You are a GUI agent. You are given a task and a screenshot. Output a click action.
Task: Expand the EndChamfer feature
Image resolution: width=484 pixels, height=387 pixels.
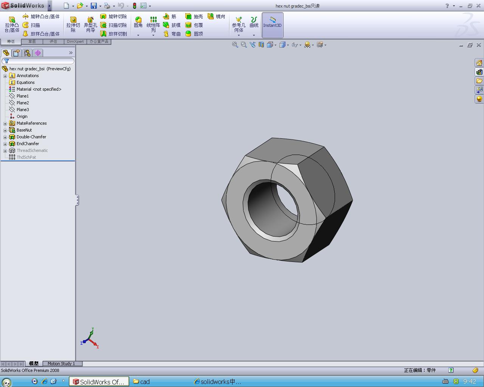(5, 144)
